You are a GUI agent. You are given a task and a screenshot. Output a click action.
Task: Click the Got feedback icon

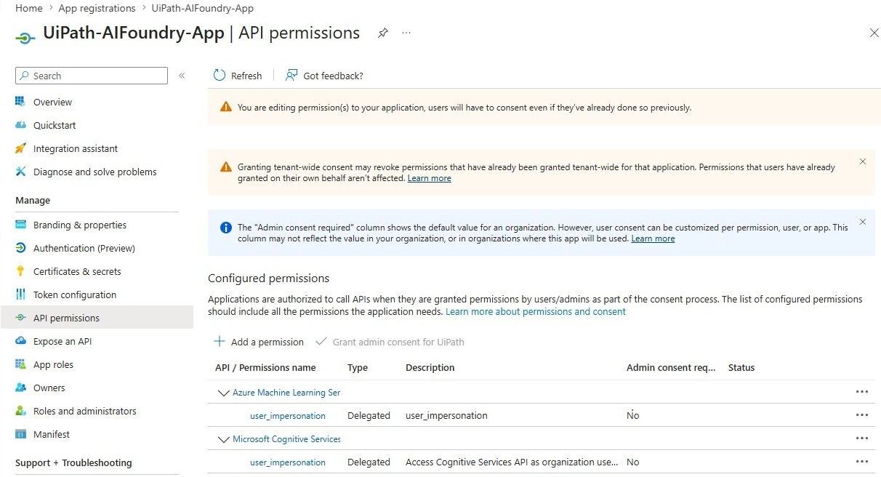click(x=291, y=76)
